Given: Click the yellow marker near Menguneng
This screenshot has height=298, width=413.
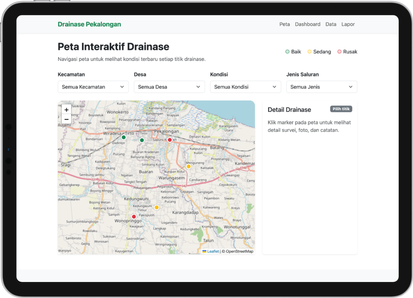Looking at the screenshot, I should 188,166.
